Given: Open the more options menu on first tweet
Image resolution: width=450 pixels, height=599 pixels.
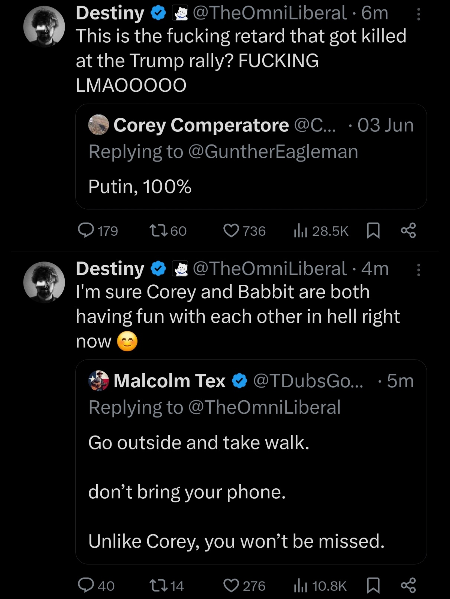Looking at the screenshot, I should click(419, 14).
